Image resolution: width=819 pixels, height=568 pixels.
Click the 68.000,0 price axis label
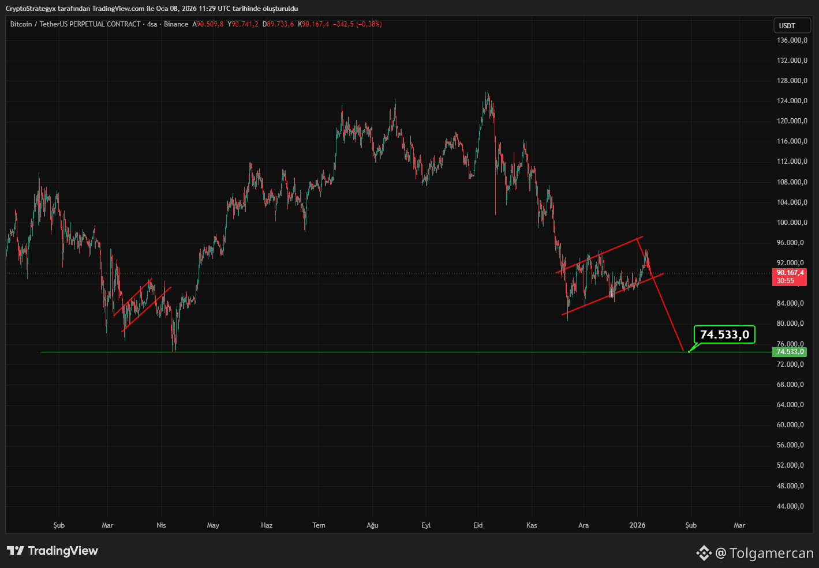point(791,385)
